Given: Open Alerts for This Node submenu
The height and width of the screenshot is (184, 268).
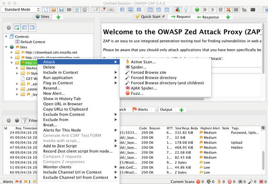Looking at the screenshot, I should pos(79,130).
